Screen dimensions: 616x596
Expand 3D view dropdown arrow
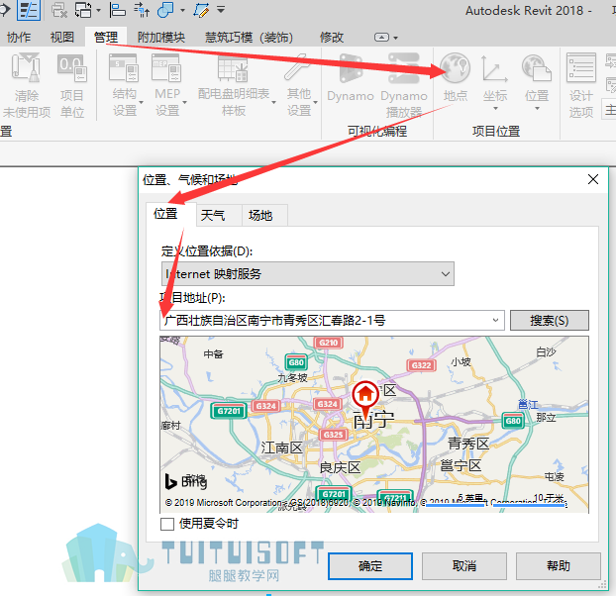pos(182,10)
